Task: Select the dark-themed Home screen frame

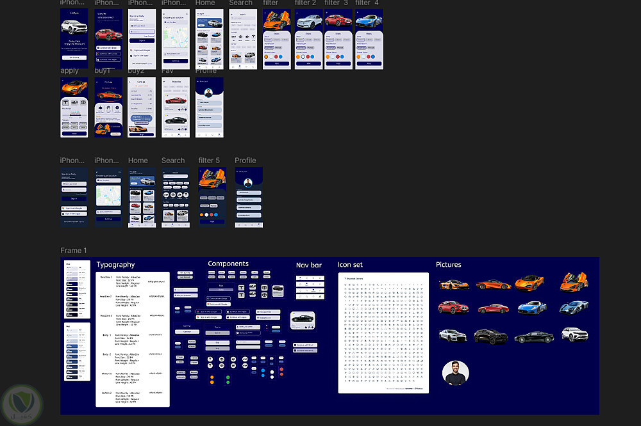Action: click(x=142, y=197)
